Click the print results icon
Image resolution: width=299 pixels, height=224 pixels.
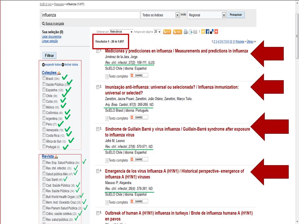tap(186, 32)
